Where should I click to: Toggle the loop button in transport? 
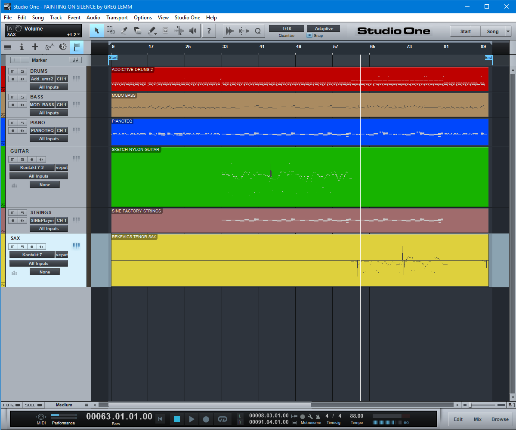[x=222, y=419]
